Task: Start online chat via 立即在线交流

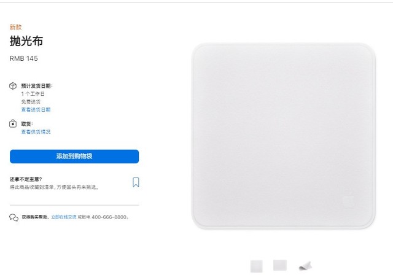Action: pos(64,217)
